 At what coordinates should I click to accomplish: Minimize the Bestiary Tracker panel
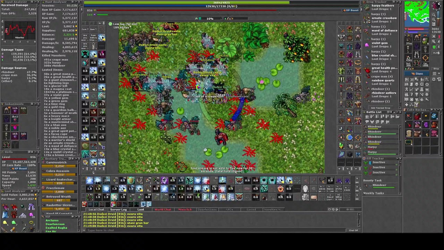tap(76, 159)
